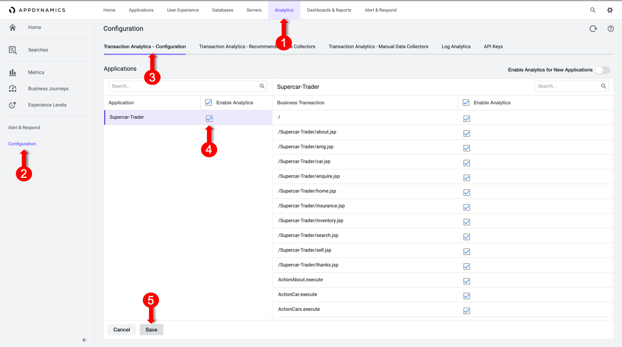Click the Business Transaction column header

pos(301,103)
